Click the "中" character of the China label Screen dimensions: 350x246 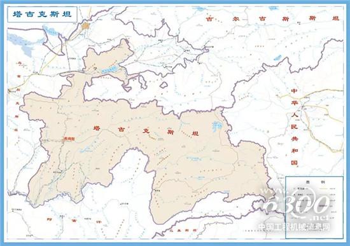tap(294, 91)
